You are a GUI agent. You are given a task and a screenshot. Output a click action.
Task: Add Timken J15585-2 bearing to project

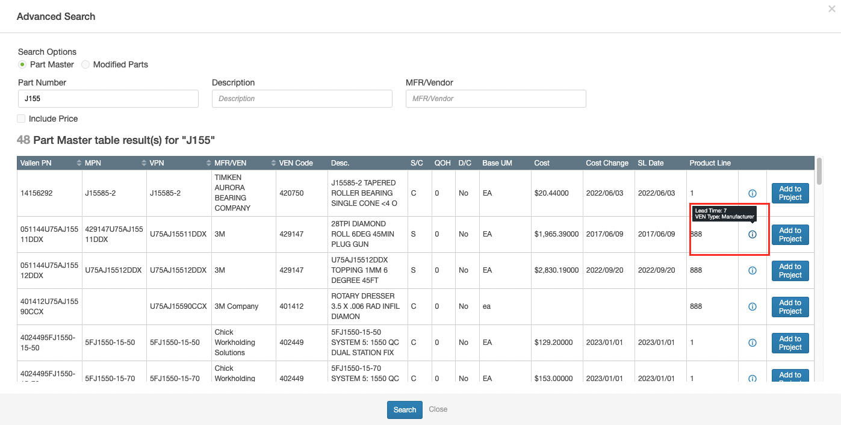790,193
